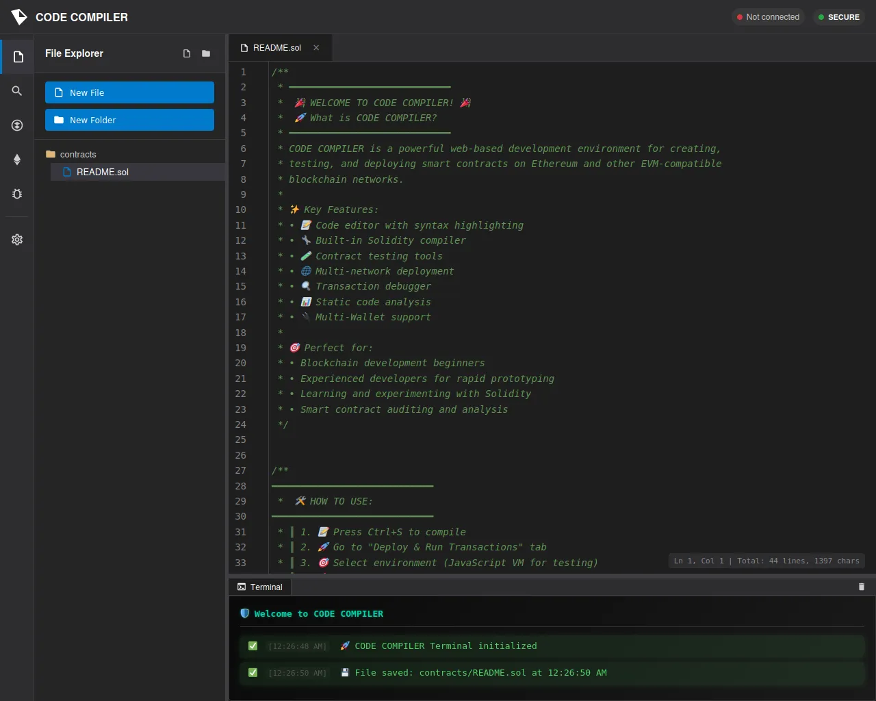Click the blue New Folder button
Image resolution: width=876 pixels, height=701 pixels.
(129, 120)
